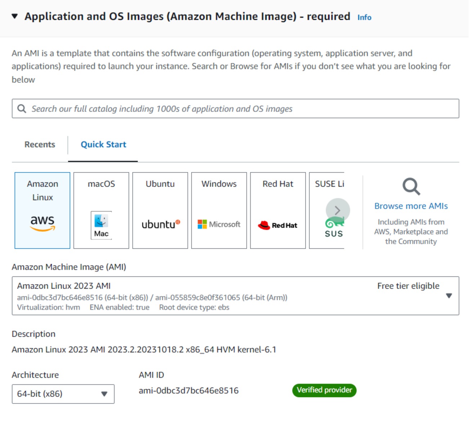The image size is (469, 421).
Task: Expand the Amazon Linux 2023 AMI dropdown arrow
Action: [449, 296]
